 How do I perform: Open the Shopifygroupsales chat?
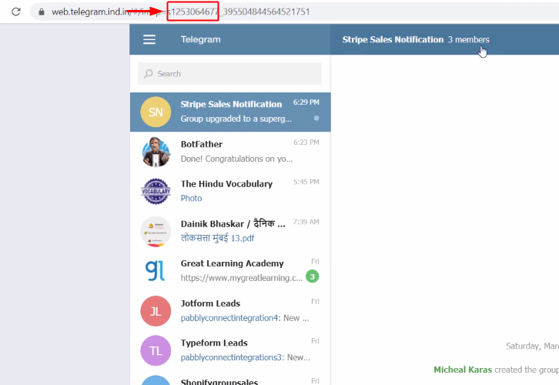coord(230,380)
